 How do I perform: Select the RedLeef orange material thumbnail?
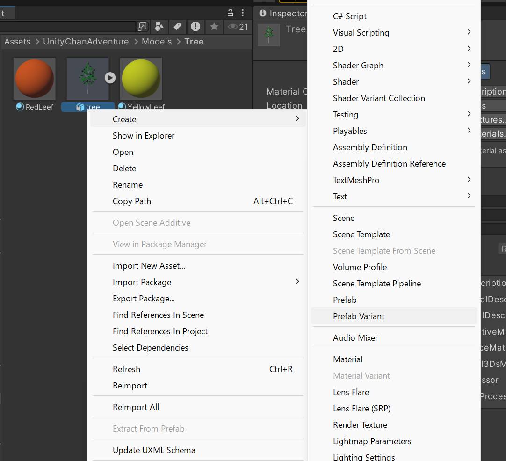coord(35,78)
